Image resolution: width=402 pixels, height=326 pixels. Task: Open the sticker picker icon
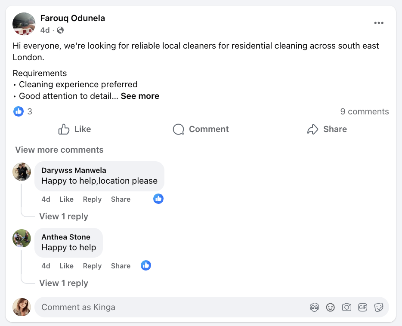(379, 307)
